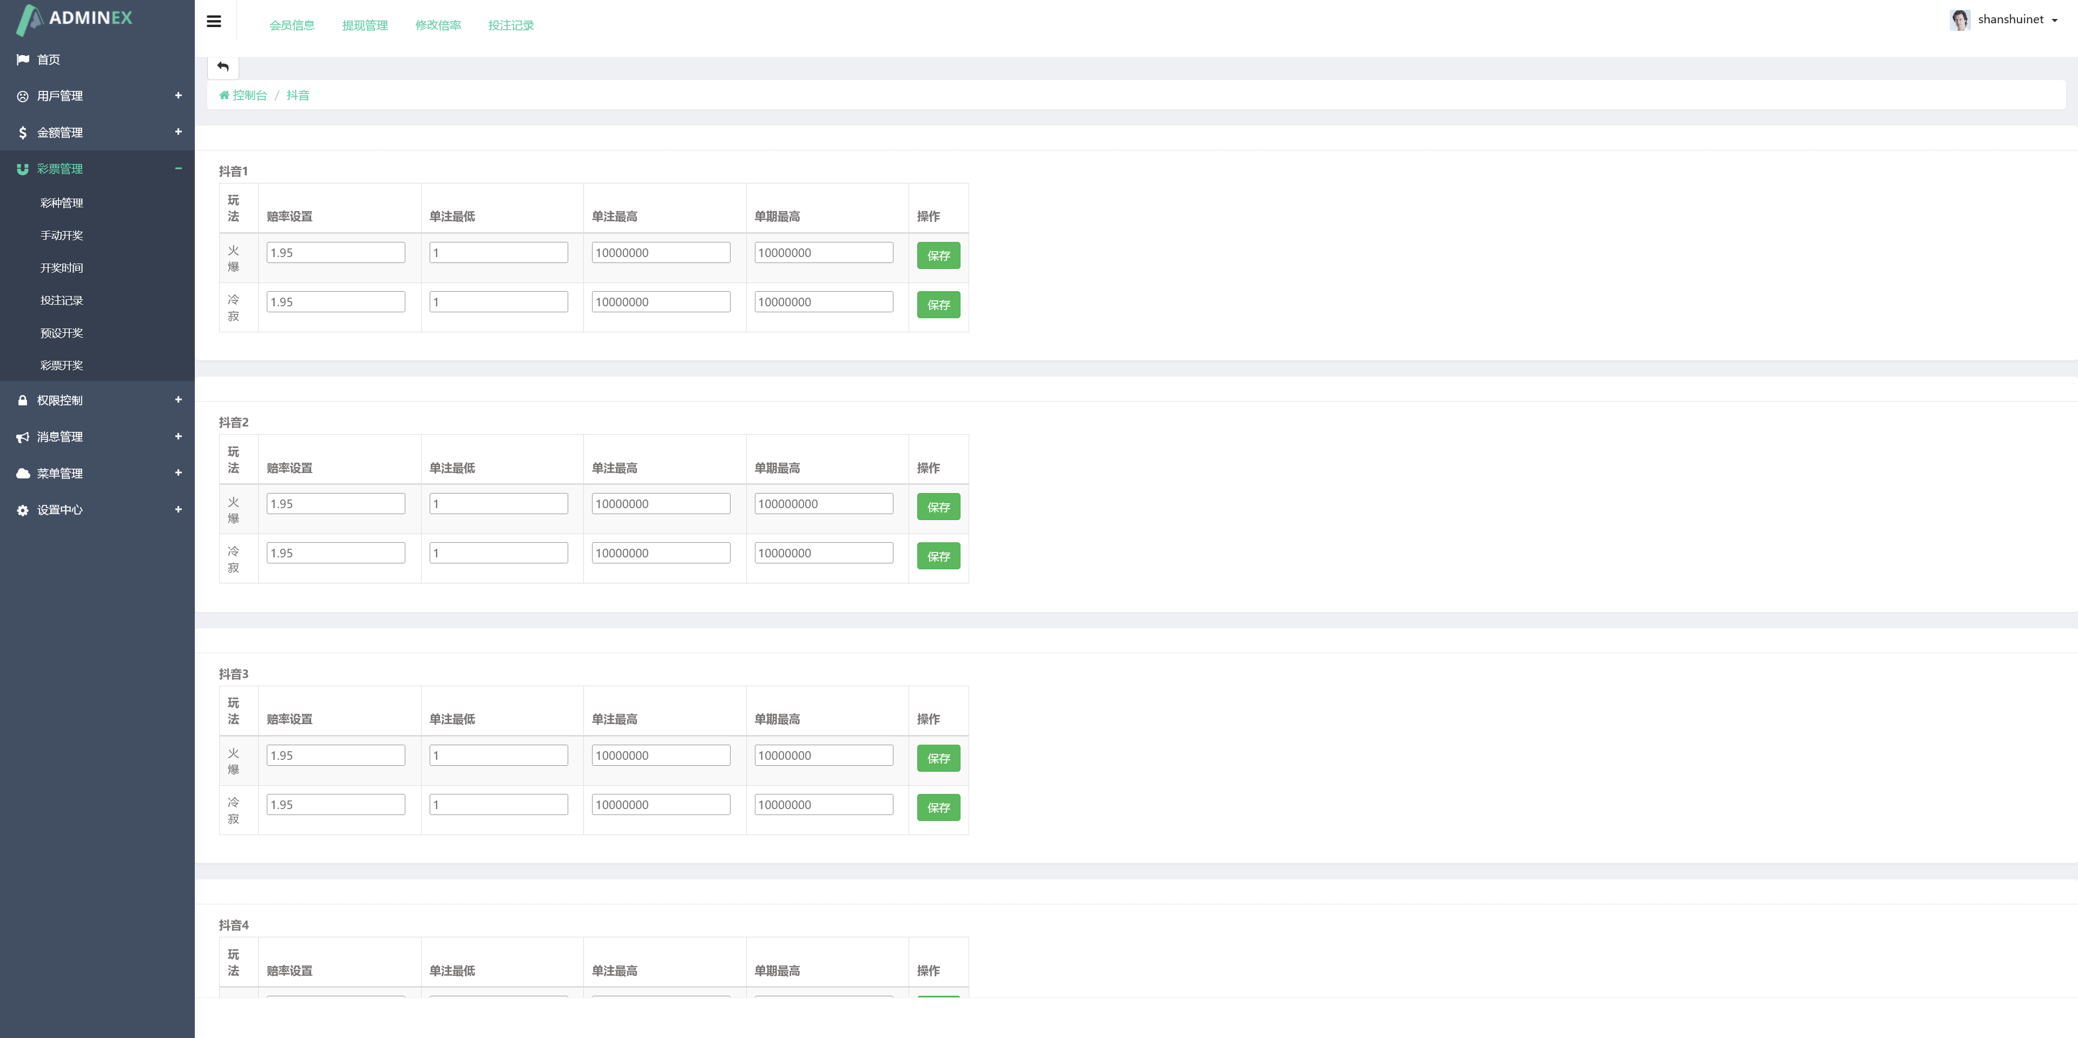Open 彩票开奖 in the sidebar
The height and width of the screenshot is (1038, 2078).
click(x=62, y=365)
